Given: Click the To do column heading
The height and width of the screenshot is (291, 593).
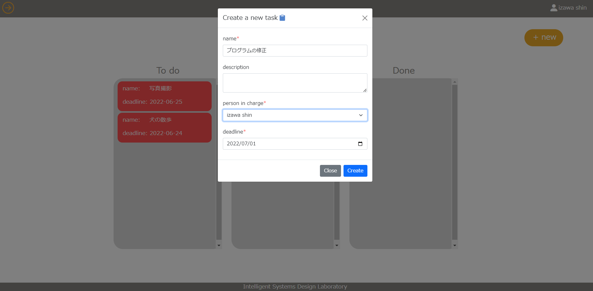Looking at the screenshot, I should click(168, 70).
